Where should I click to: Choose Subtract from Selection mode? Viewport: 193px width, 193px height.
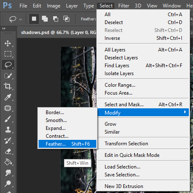pos(56,19)
